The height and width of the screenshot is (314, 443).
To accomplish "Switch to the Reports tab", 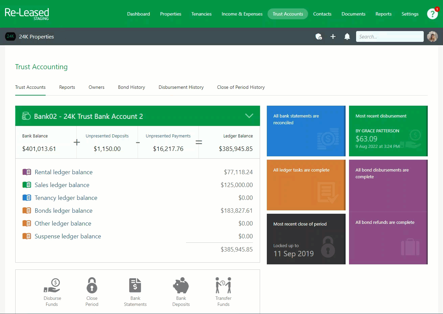I will pyautogui.click(x=67, y=87).
